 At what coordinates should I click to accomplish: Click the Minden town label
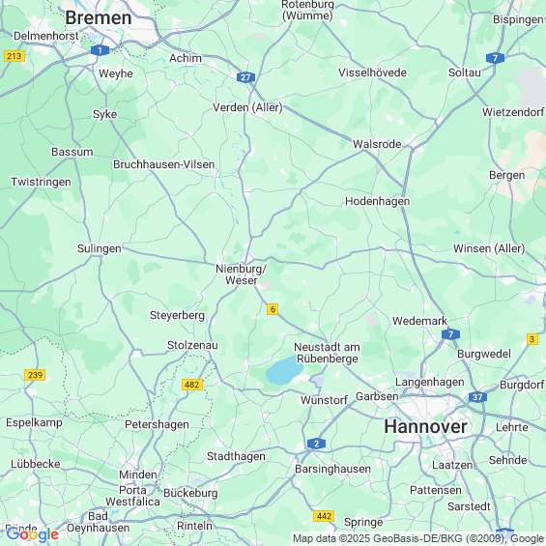[138, 474]
